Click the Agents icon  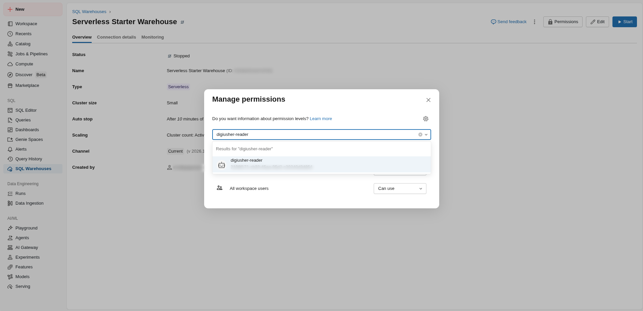pyautogui.click(x=10, y=238)
